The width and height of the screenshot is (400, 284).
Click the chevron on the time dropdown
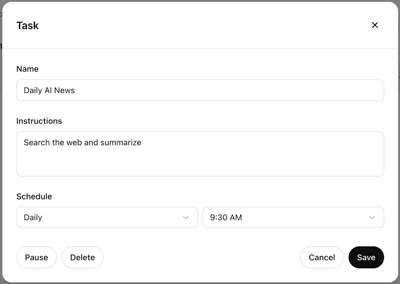click(372, 217)
